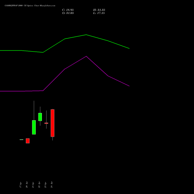Click the high value H: 31.35
Screen dimensions: 194x194
click(99, 10)
